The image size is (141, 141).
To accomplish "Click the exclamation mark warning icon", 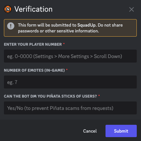I will (11, 26).
